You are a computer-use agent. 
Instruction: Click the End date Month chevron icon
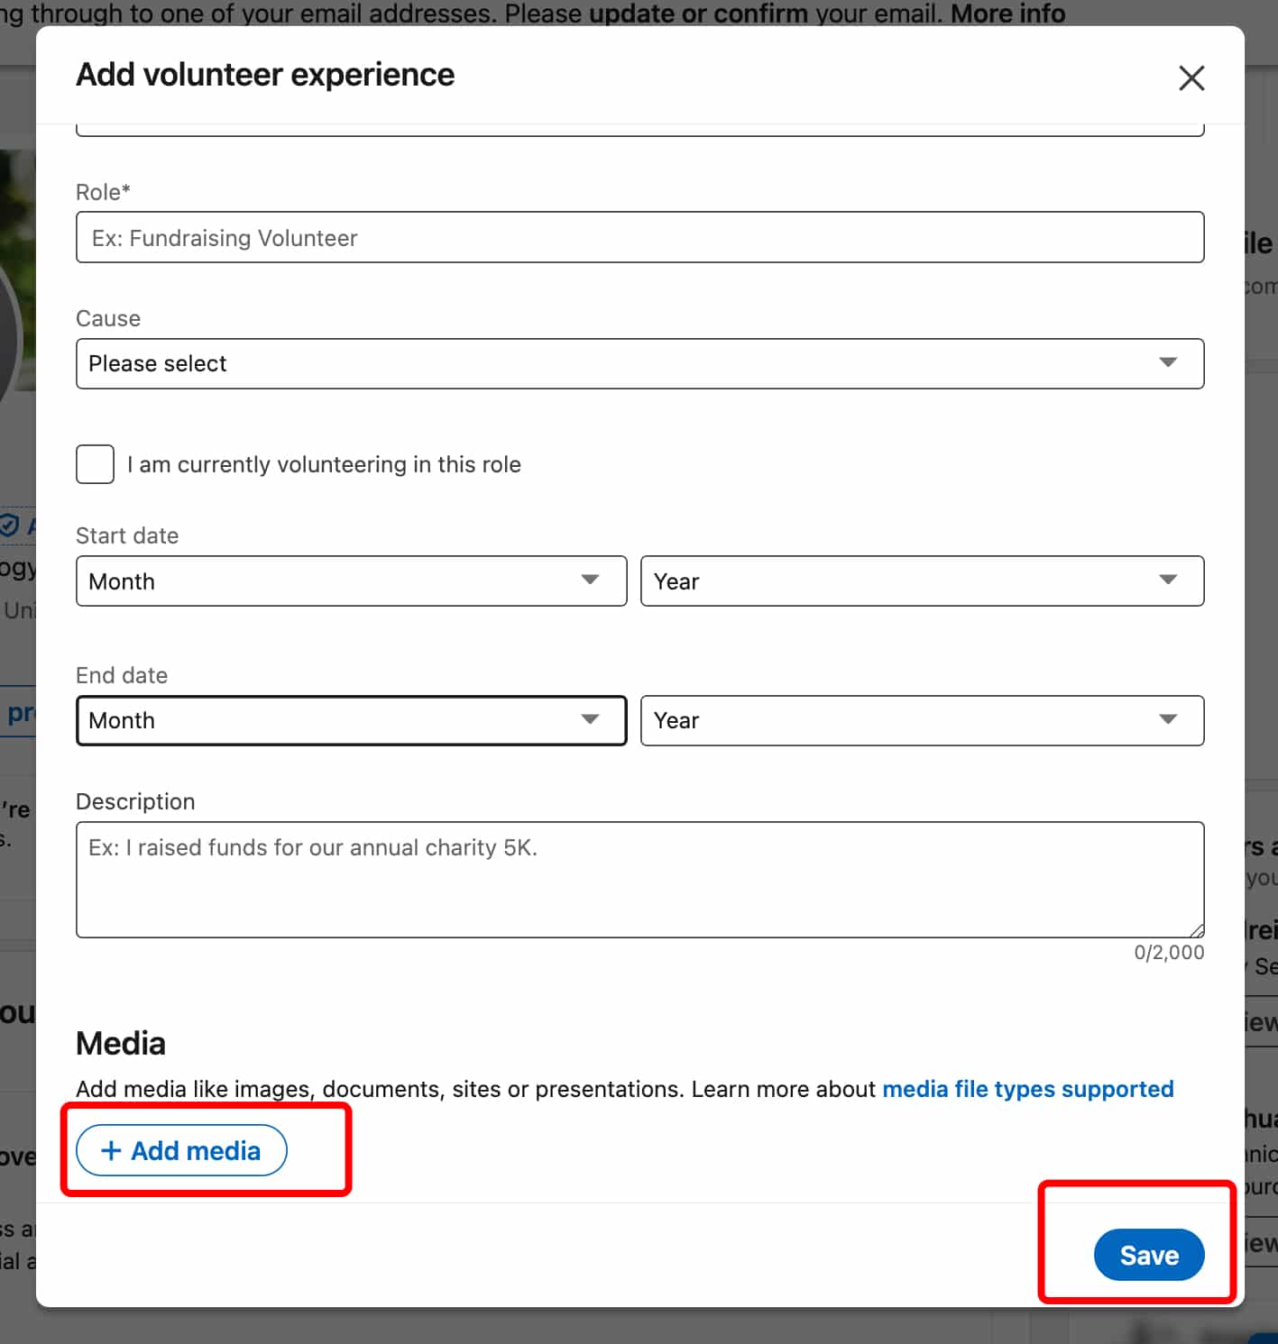click(590, 720)
